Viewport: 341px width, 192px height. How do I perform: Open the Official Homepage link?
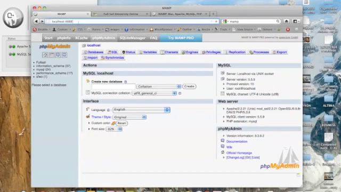pos(239,153)
